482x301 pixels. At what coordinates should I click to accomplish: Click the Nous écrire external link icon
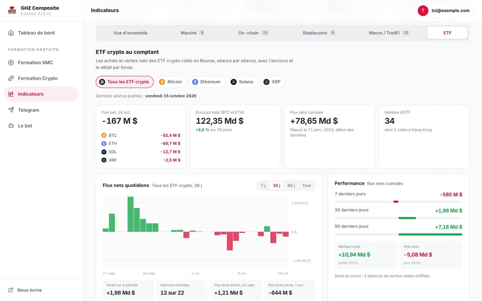click(11, 290)
